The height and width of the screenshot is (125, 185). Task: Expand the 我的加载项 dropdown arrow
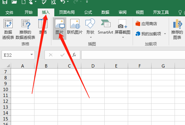tap(165, 34)
